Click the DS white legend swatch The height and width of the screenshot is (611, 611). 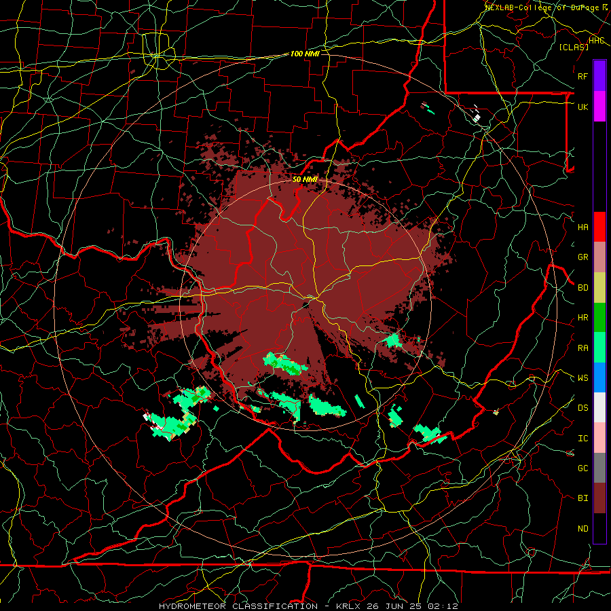click(599, 407)
